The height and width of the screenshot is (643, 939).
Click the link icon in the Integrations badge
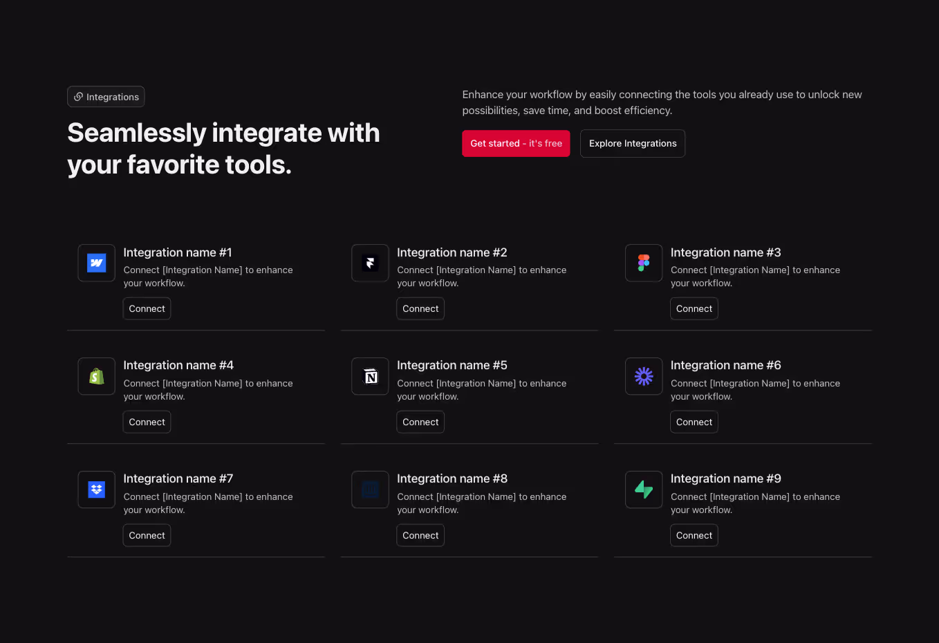(78, 96)
